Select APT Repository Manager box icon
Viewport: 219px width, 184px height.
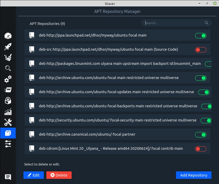click(8, 133)
